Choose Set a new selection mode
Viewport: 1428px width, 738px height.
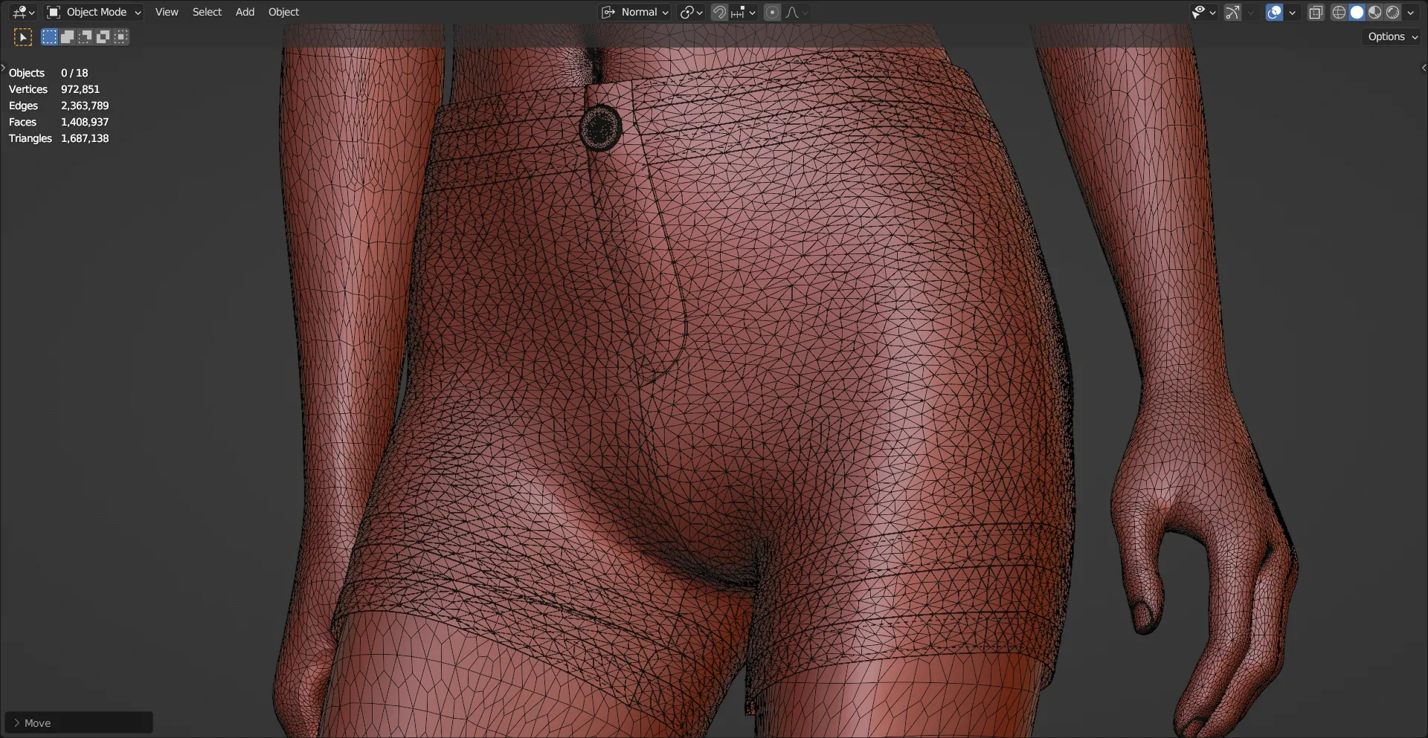[49, 36]
